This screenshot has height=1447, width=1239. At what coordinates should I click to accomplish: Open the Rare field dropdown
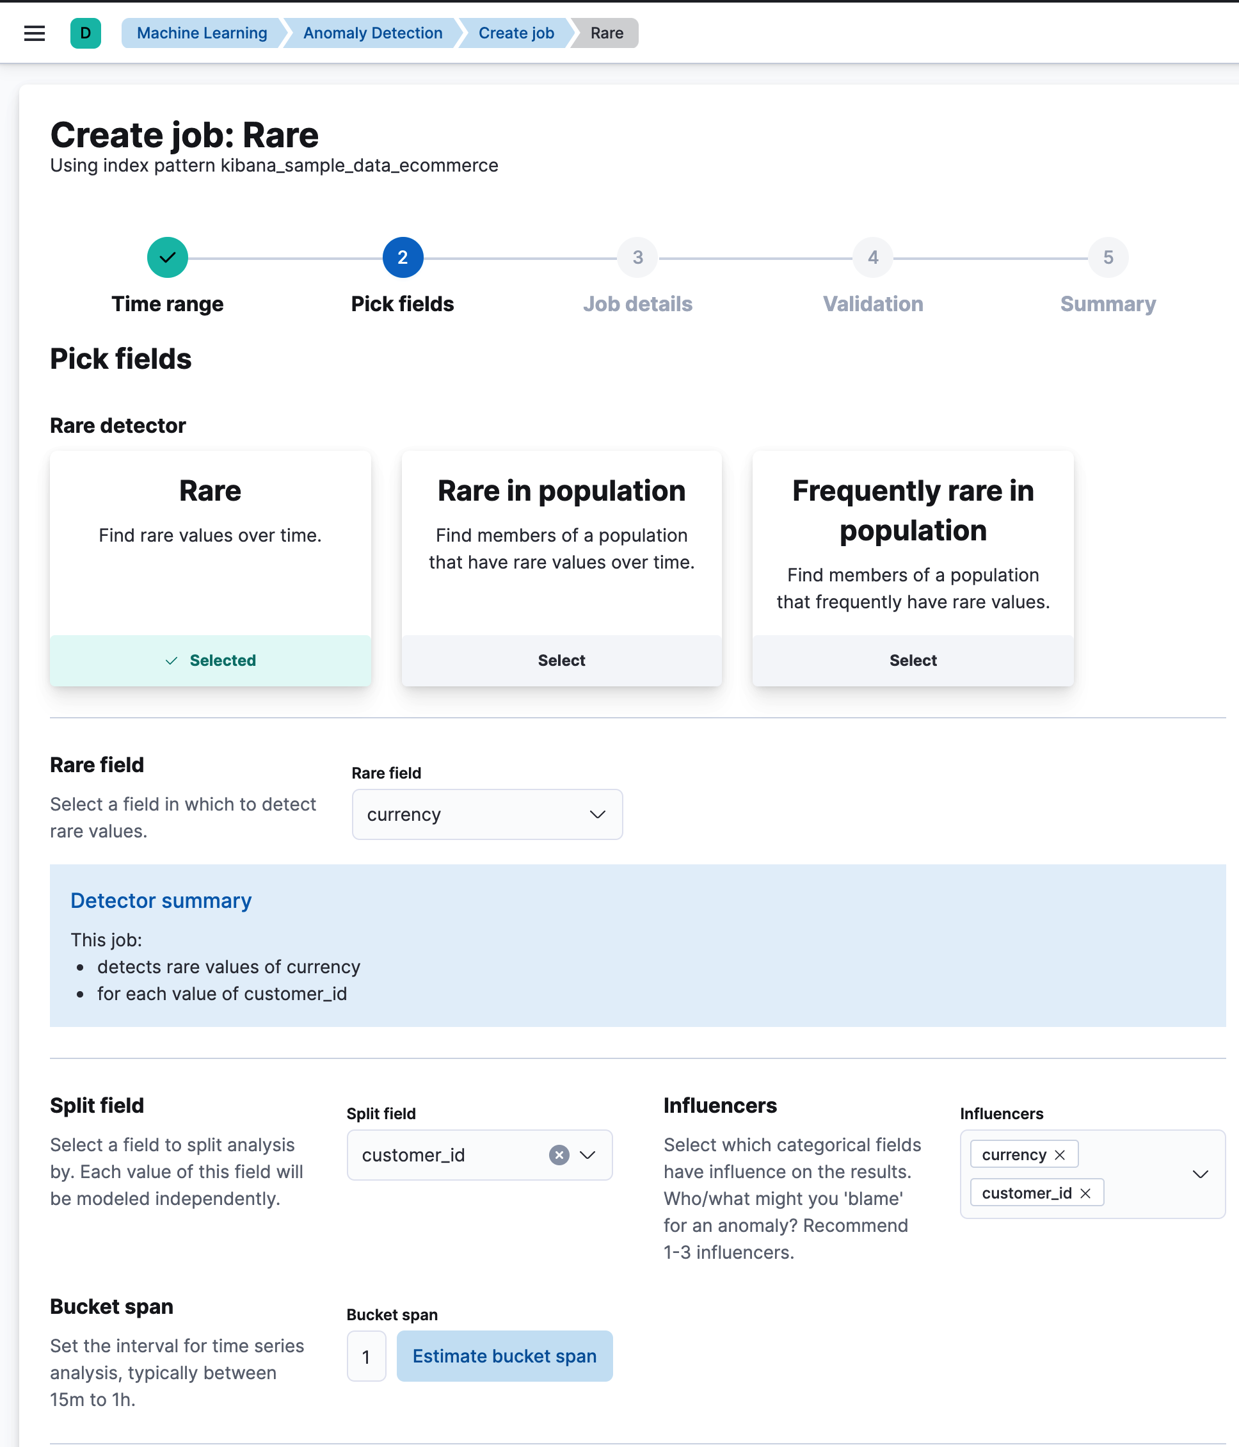click(x=597, y=814)
